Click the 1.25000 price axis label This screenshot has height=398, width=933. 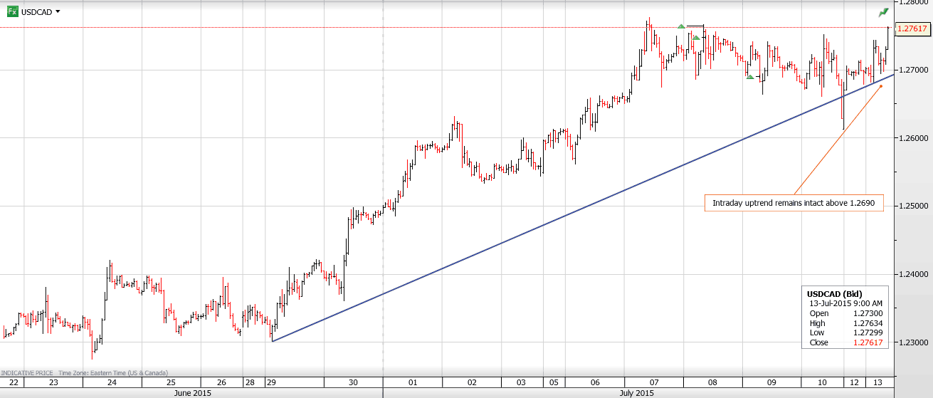coord(913,206)
